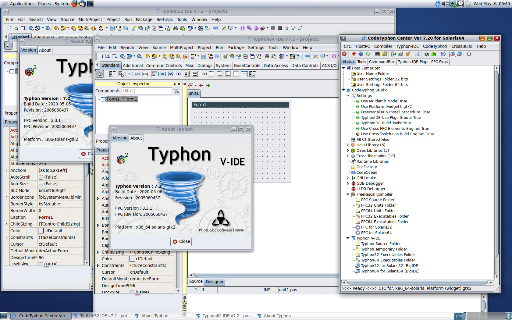
Task: Click the Components filter field in Typhon64
Action: pyautogui.click(x=147, y=91)
